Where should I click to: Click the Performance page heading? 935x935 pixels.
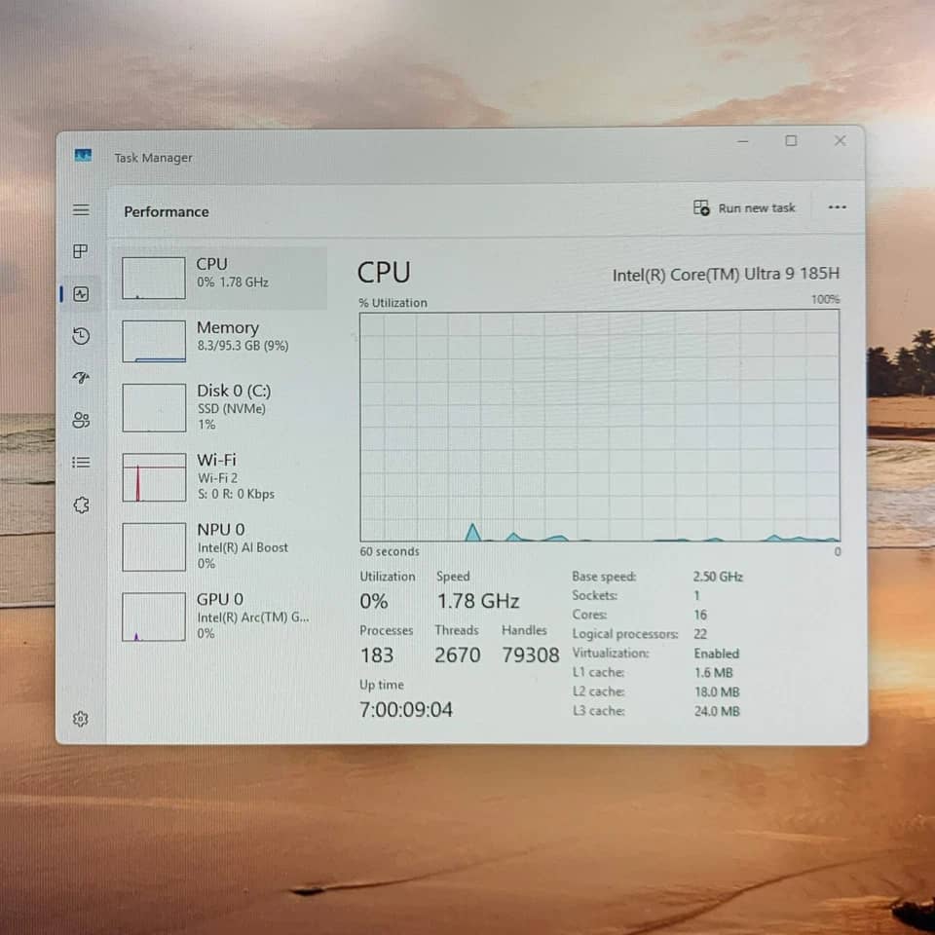click(167, 211)
